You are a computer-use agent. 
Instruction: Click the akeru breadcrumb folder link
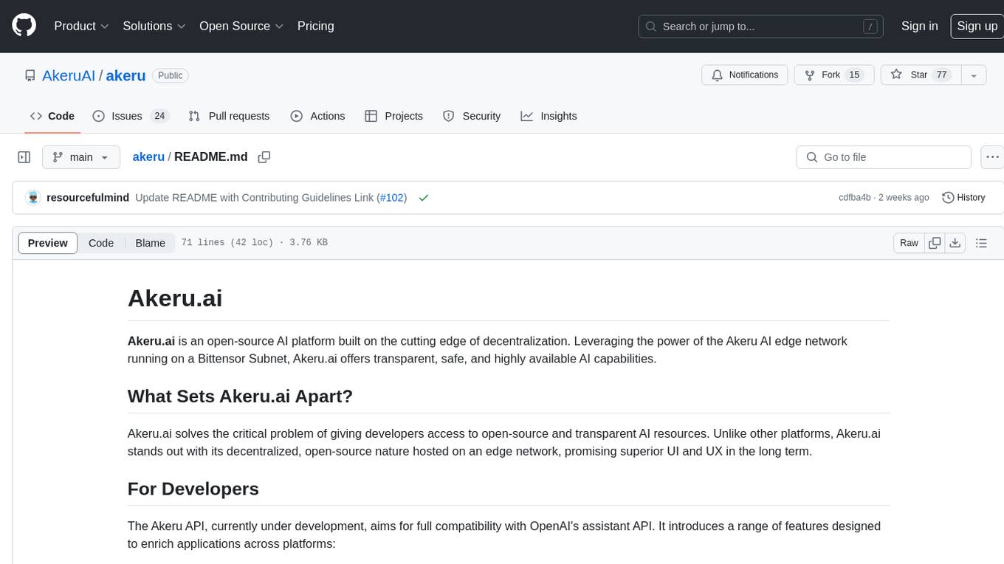tap(148, 157)
